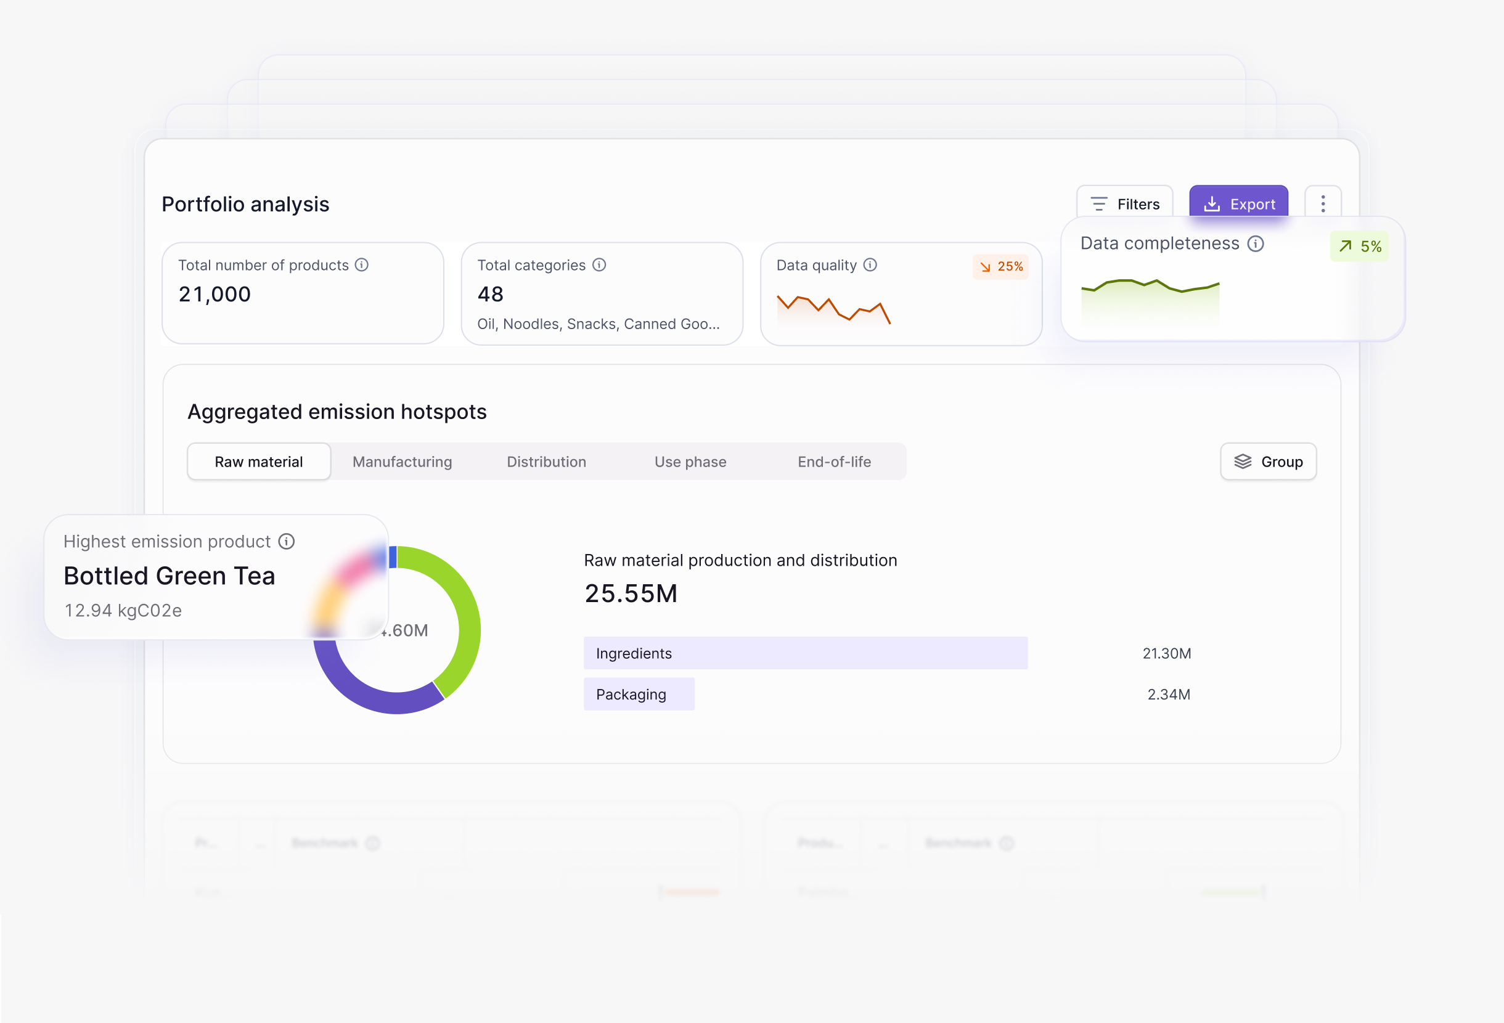Open the End-of-life tab
Viewport: 1504px width, 1023px height.
[834, 462]
